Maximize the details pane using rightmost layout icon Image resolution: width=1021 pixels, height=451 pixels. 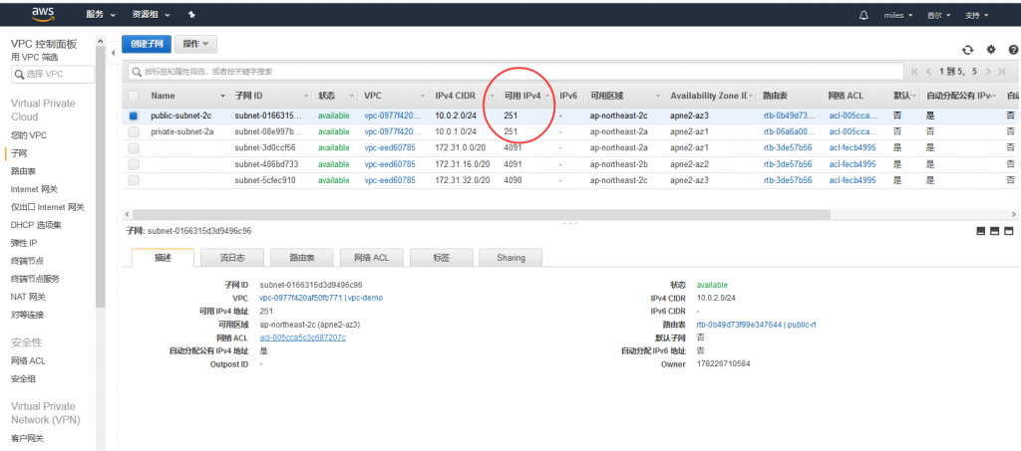pyautogui.click(x=1008, y=231)
